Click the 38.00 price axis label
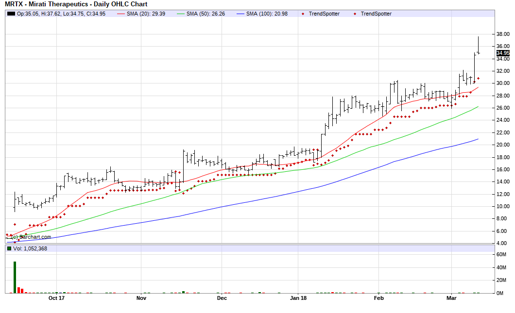The height and width of the screenshot is (313, 515). click(503, 34)
